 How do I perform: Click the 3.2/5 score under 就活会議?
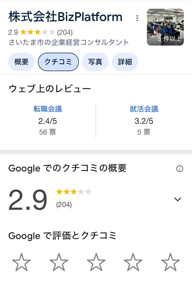[x=144, y=121]
